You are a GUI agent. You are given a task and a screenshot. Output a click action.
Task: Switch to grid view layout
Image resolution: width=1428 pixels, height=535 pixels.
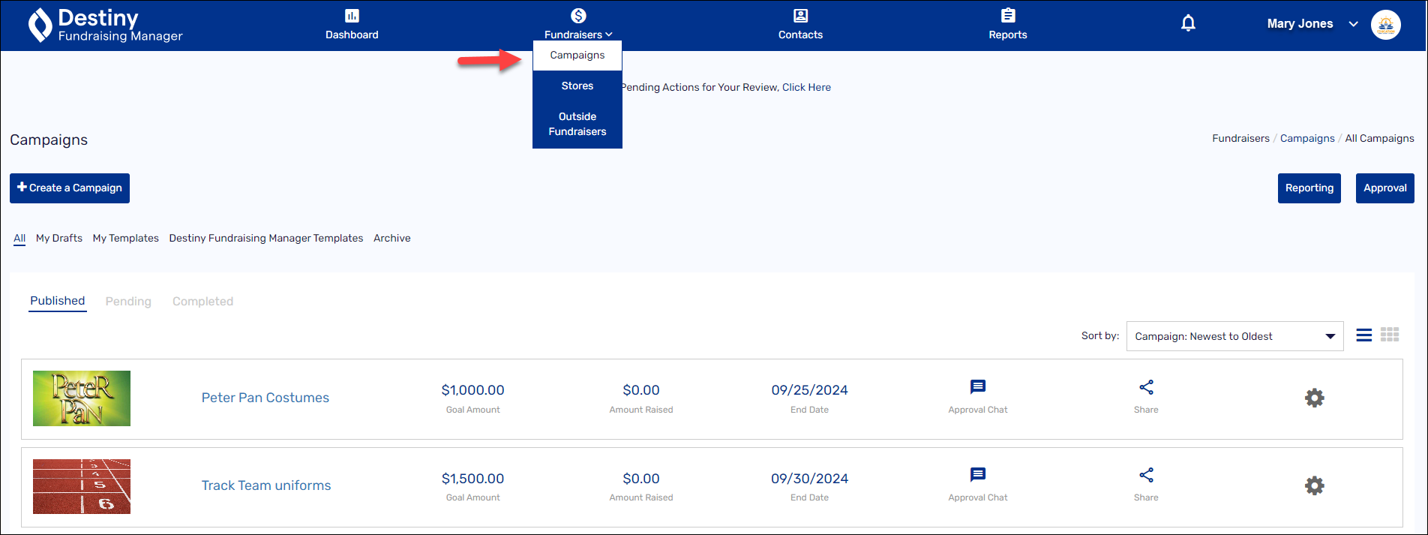click(1389, 335)
